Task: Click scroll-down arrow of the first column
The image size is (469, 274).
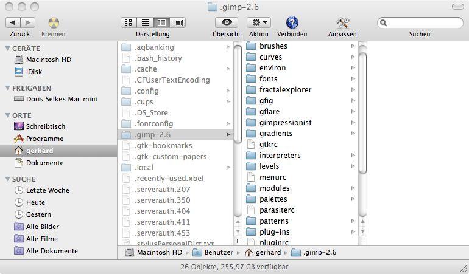Action: (x=238, y=231)
